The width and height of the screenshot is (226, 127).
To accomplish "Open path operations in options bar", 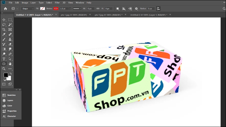I will point(118,9).
